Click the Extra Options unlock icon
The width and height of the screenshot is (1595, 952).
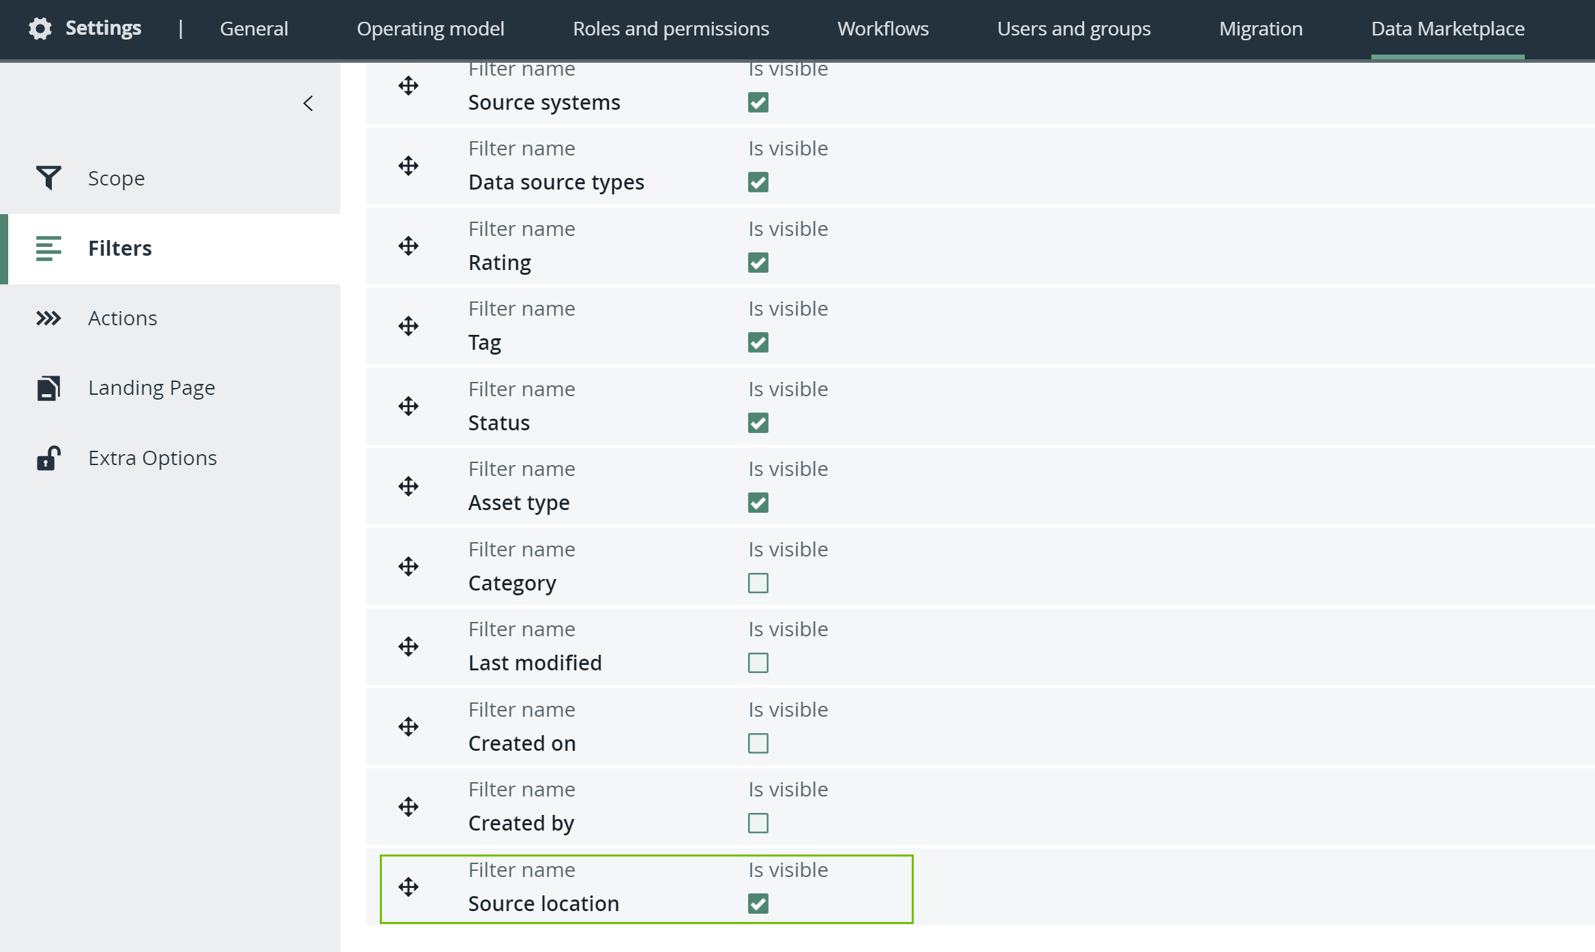48,458
